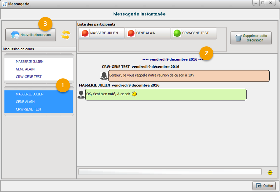Click the green status icon for CRW-GENE TEST

[x=177, y=33]
